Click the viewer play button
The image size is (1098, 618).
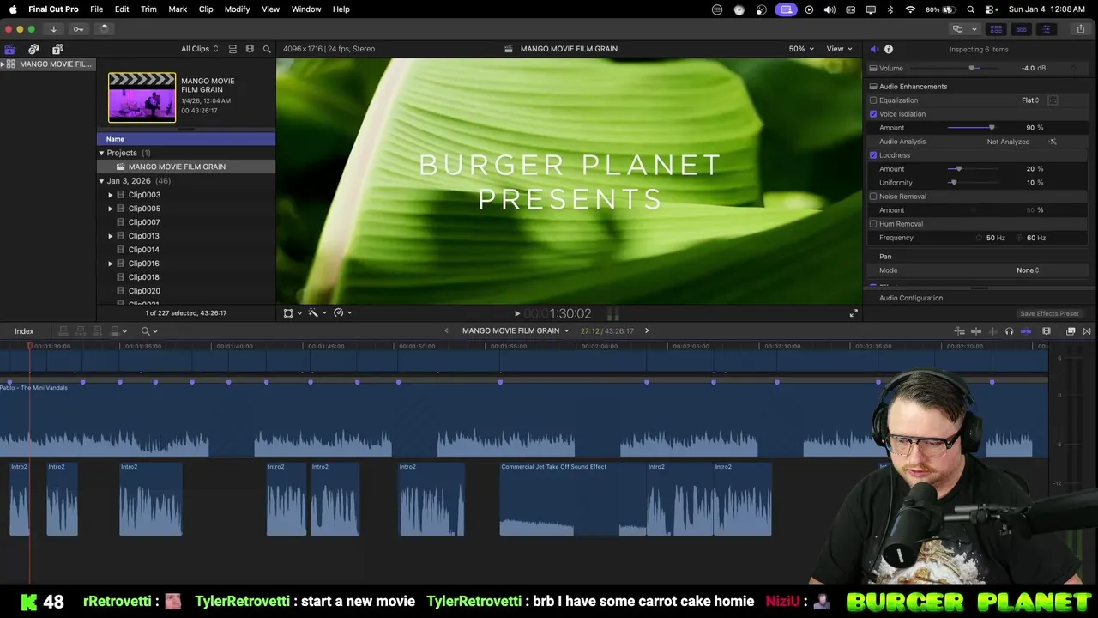(x=516, y=314)
